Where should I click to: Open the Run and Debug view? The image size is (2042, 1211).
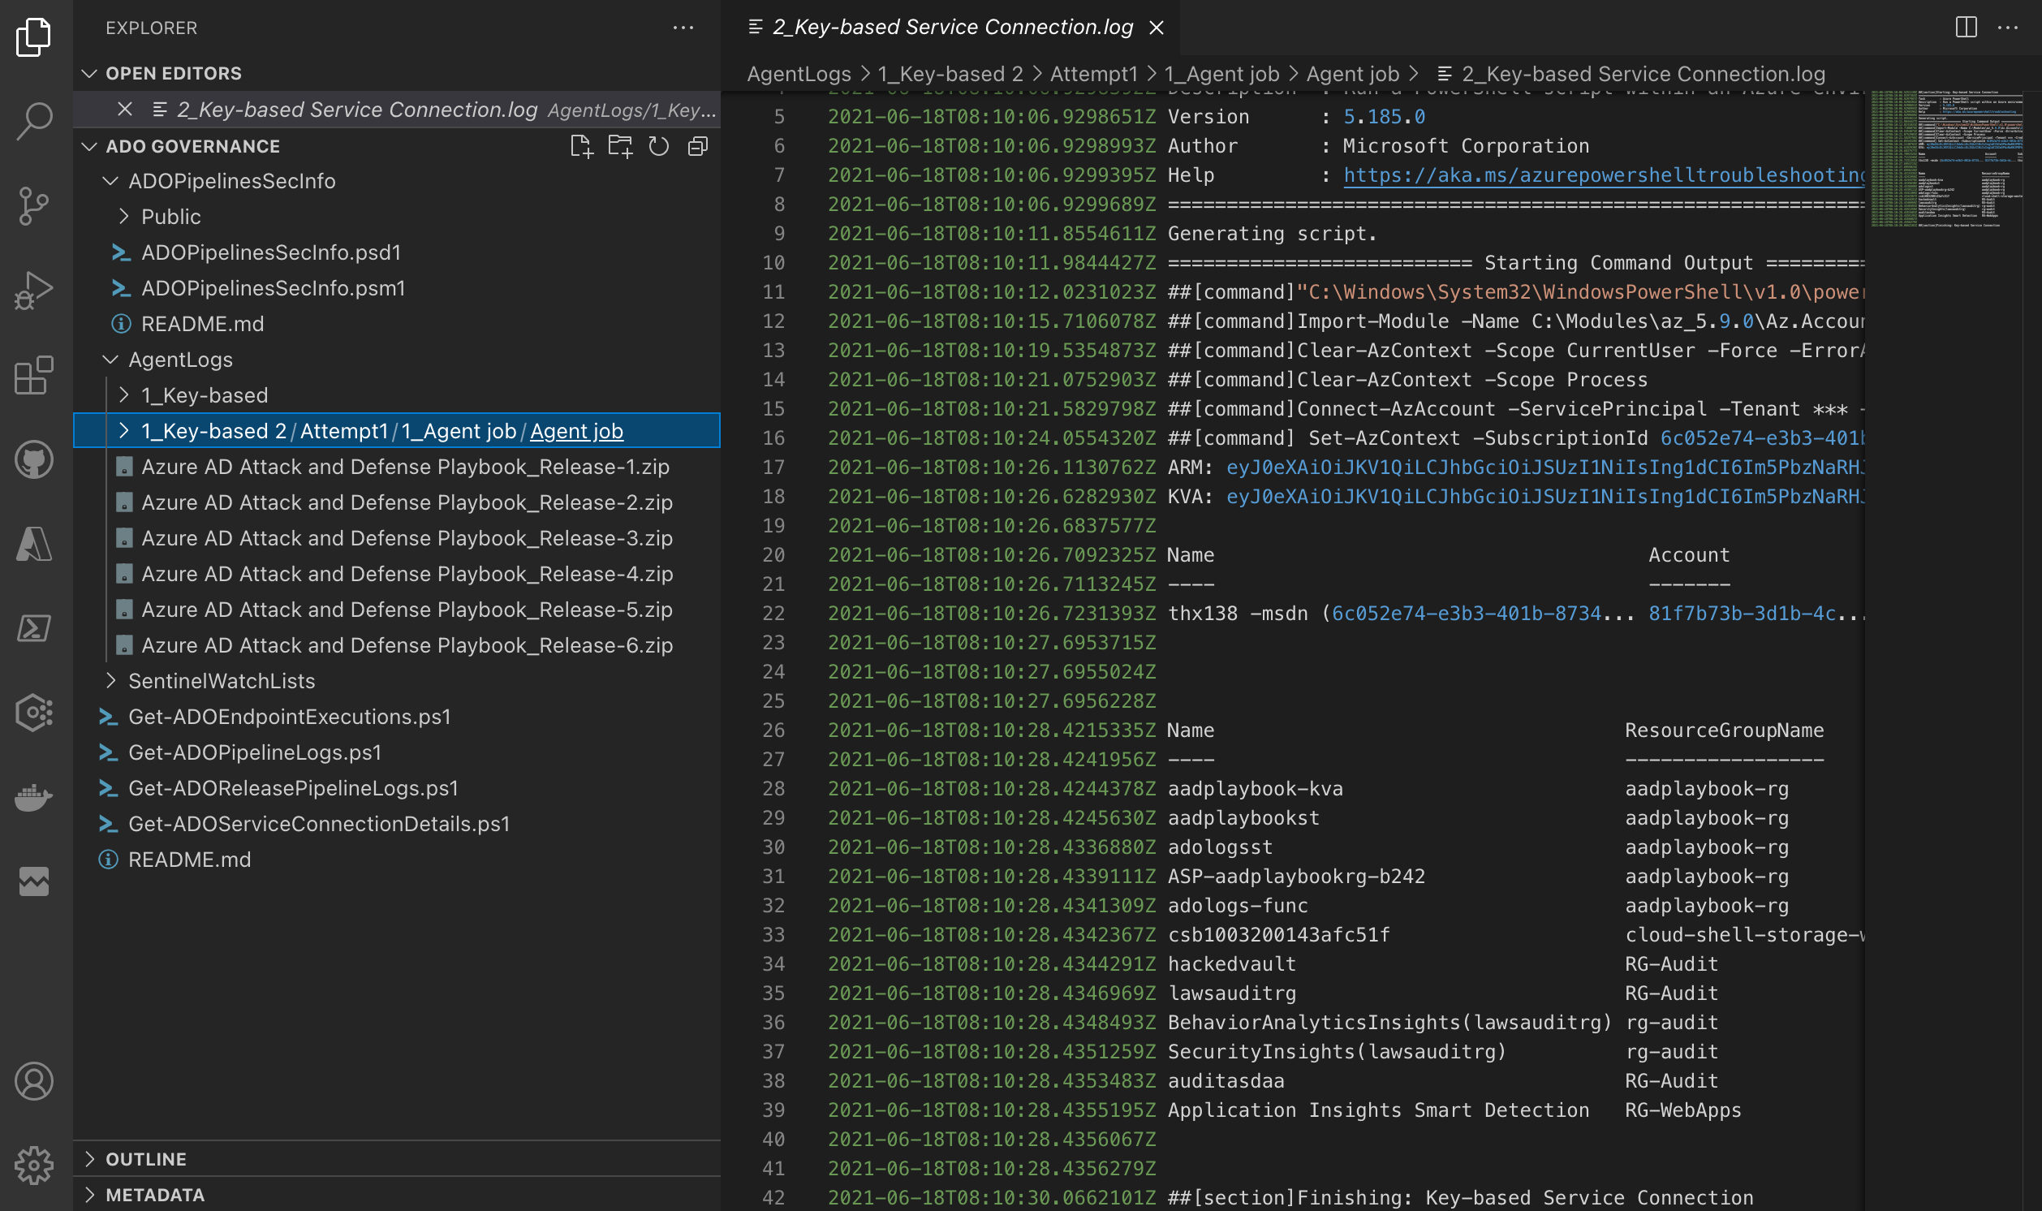(x=33, y=291)
